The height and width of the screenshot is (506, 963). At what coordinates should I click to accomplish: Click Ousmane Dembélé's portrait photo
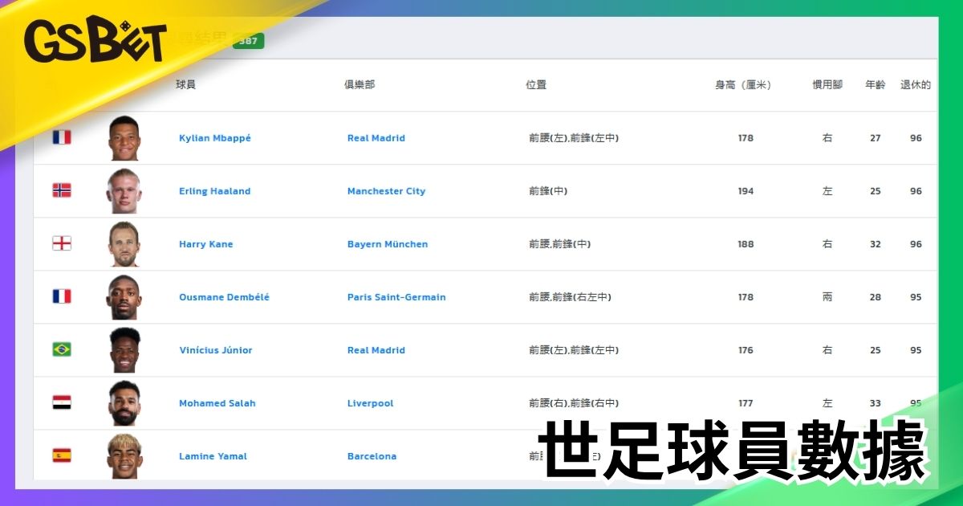(x=124, y=297)
